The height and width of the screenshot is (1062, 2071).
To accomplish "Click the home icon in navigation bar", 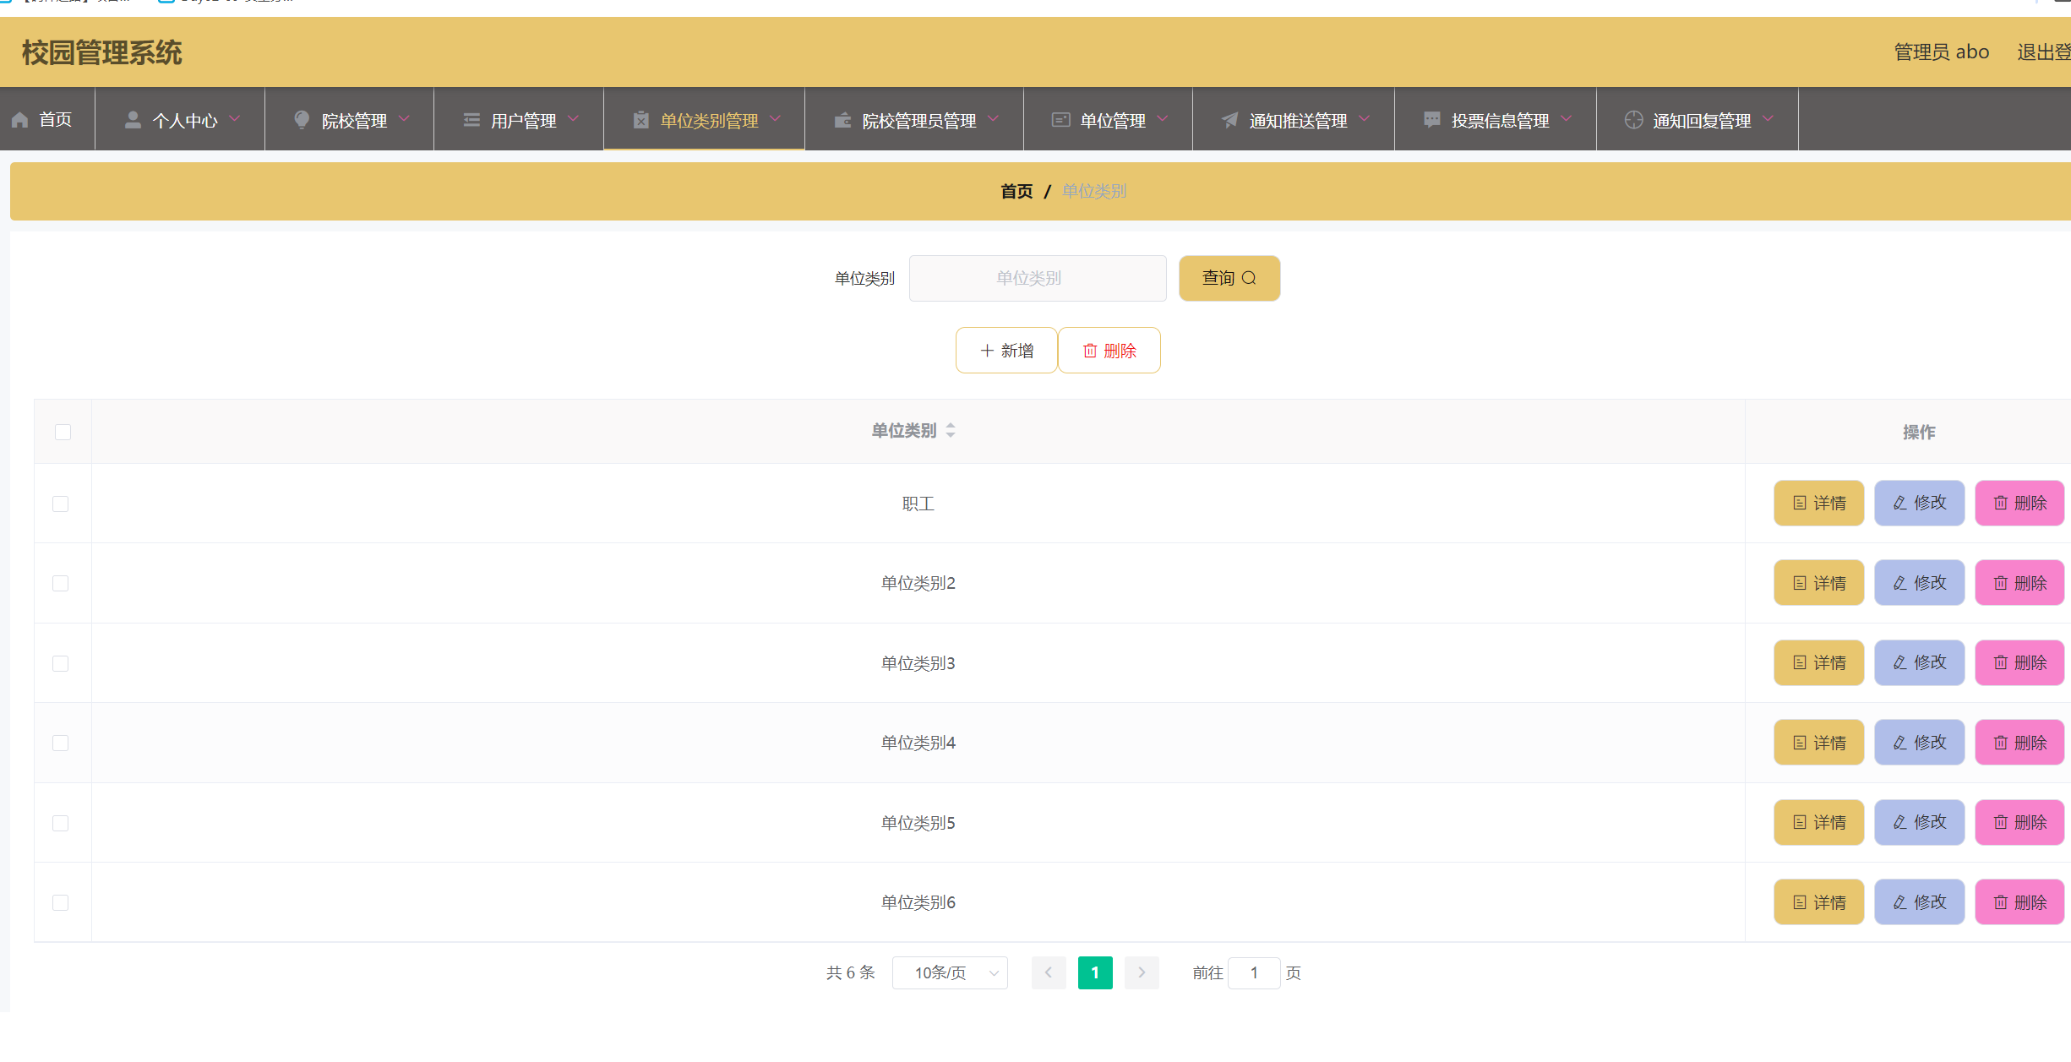I will [x=20, y=120].
